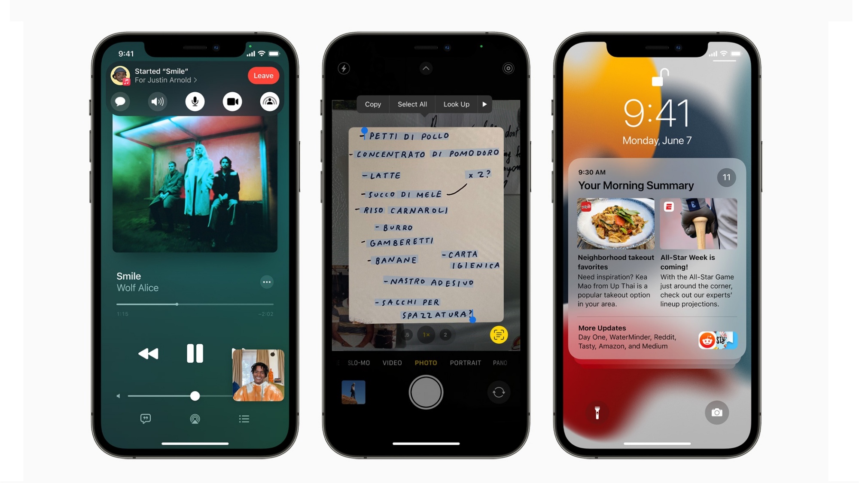
Task: Select the PHOTO tab in camera
Action: (425, 363)
